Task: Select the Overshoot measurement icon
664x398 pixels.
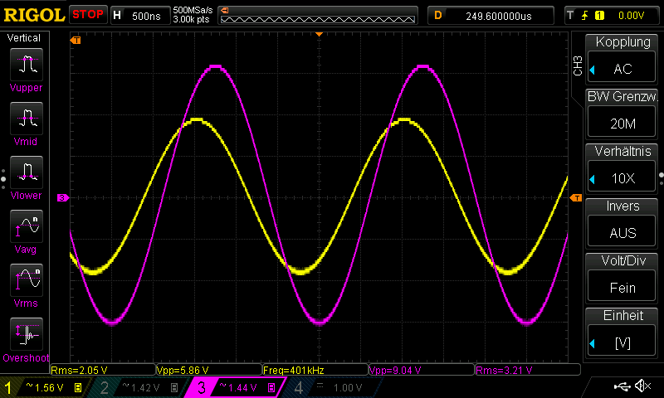Action: (x=27, y=334)
